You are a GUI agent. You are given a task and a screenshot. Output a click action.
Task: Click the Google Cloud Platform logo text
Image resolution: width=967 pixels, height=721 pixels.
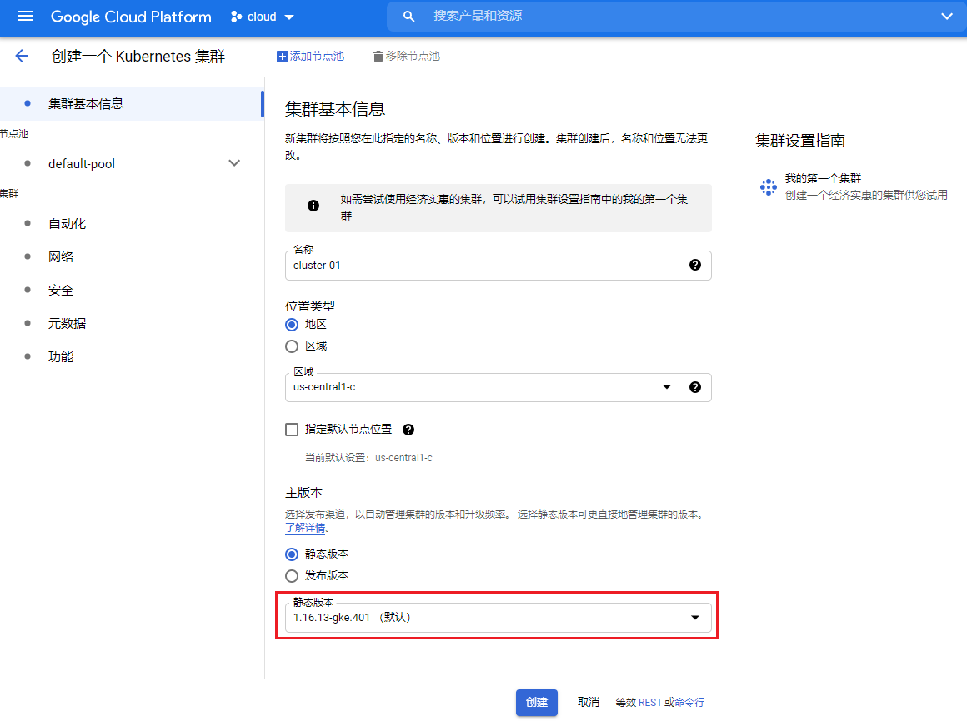131,17
